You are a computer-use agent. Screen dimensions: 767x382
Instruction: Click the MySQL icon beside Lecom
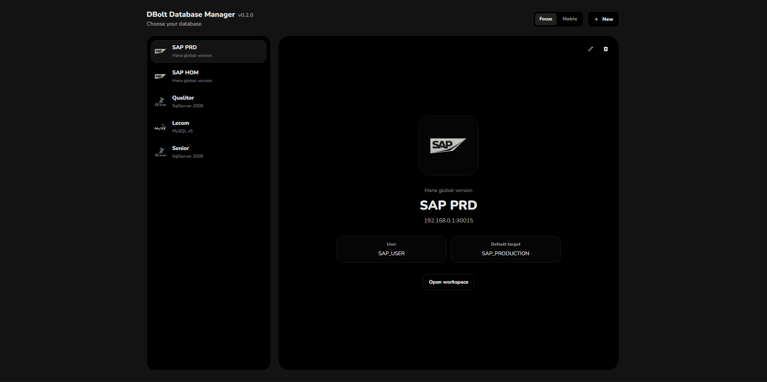(x=160, y=127)
